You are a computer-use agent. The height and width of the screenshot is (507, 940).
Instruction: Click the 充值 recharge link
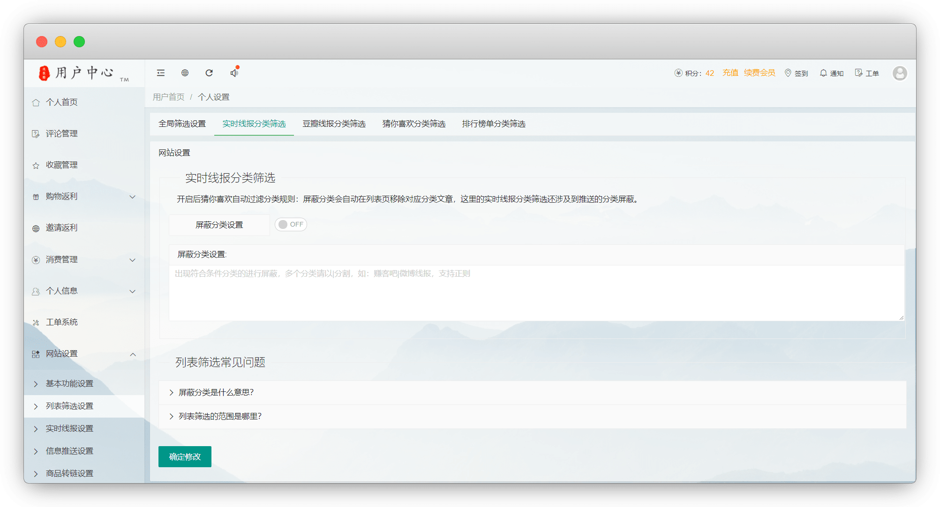click(x=730, y=73)
